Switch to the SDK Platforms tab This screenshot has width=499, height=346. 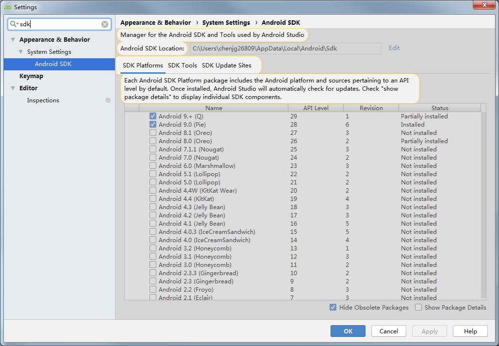(143, 66)
